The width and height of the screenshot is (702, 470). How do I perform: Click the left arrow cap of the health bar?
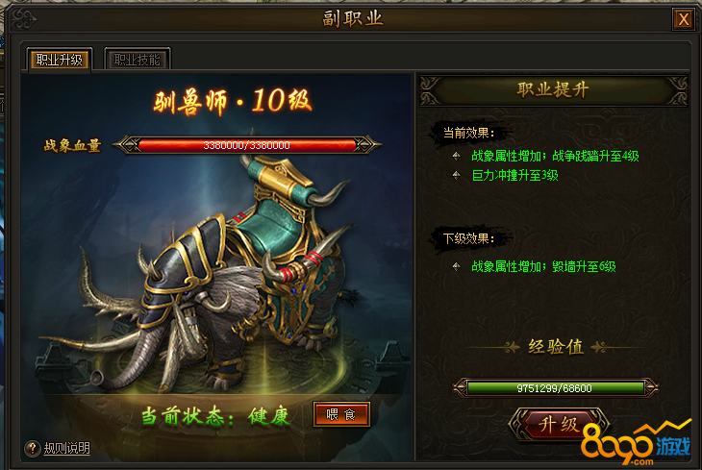(126, 144)
